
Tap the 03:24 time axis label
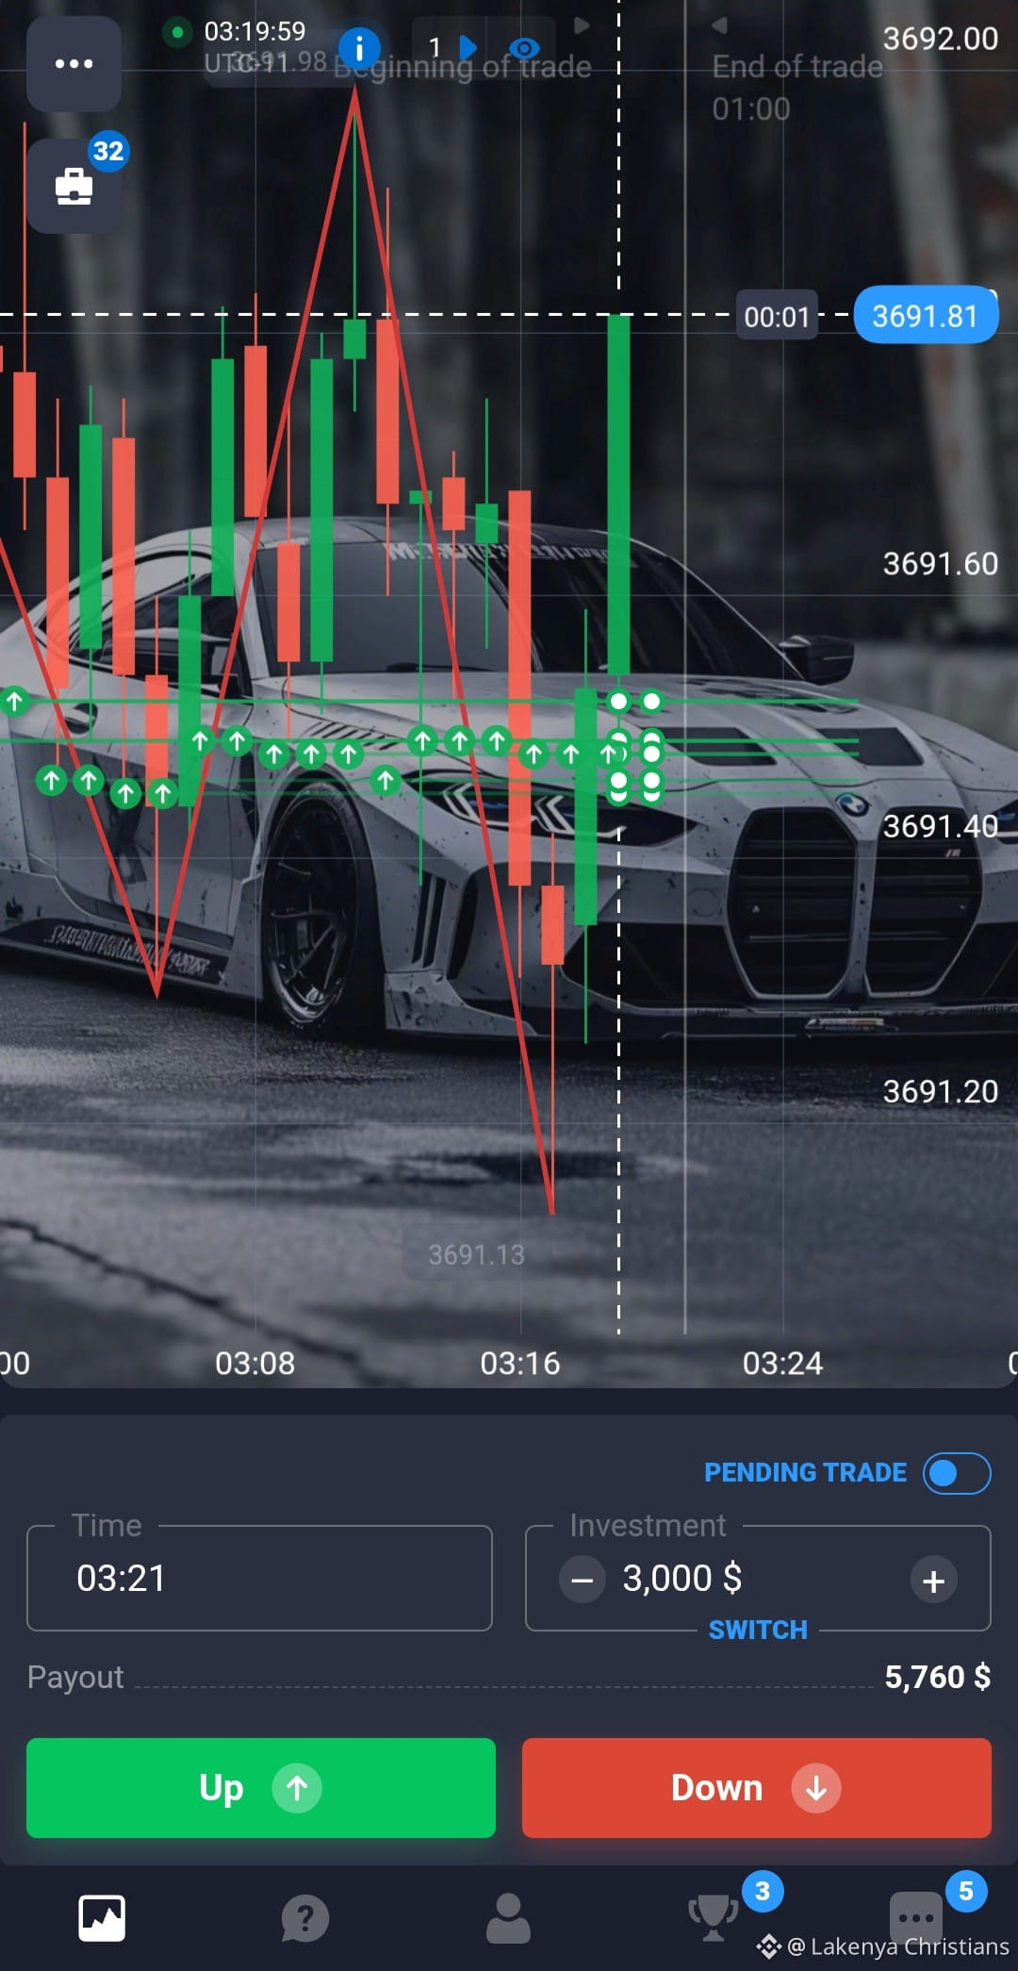[x=782, y=1363]
